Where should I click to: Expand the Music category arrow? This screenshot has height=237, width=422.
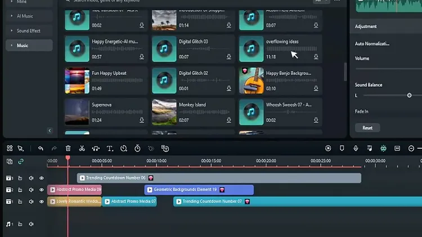click(12, 46)
